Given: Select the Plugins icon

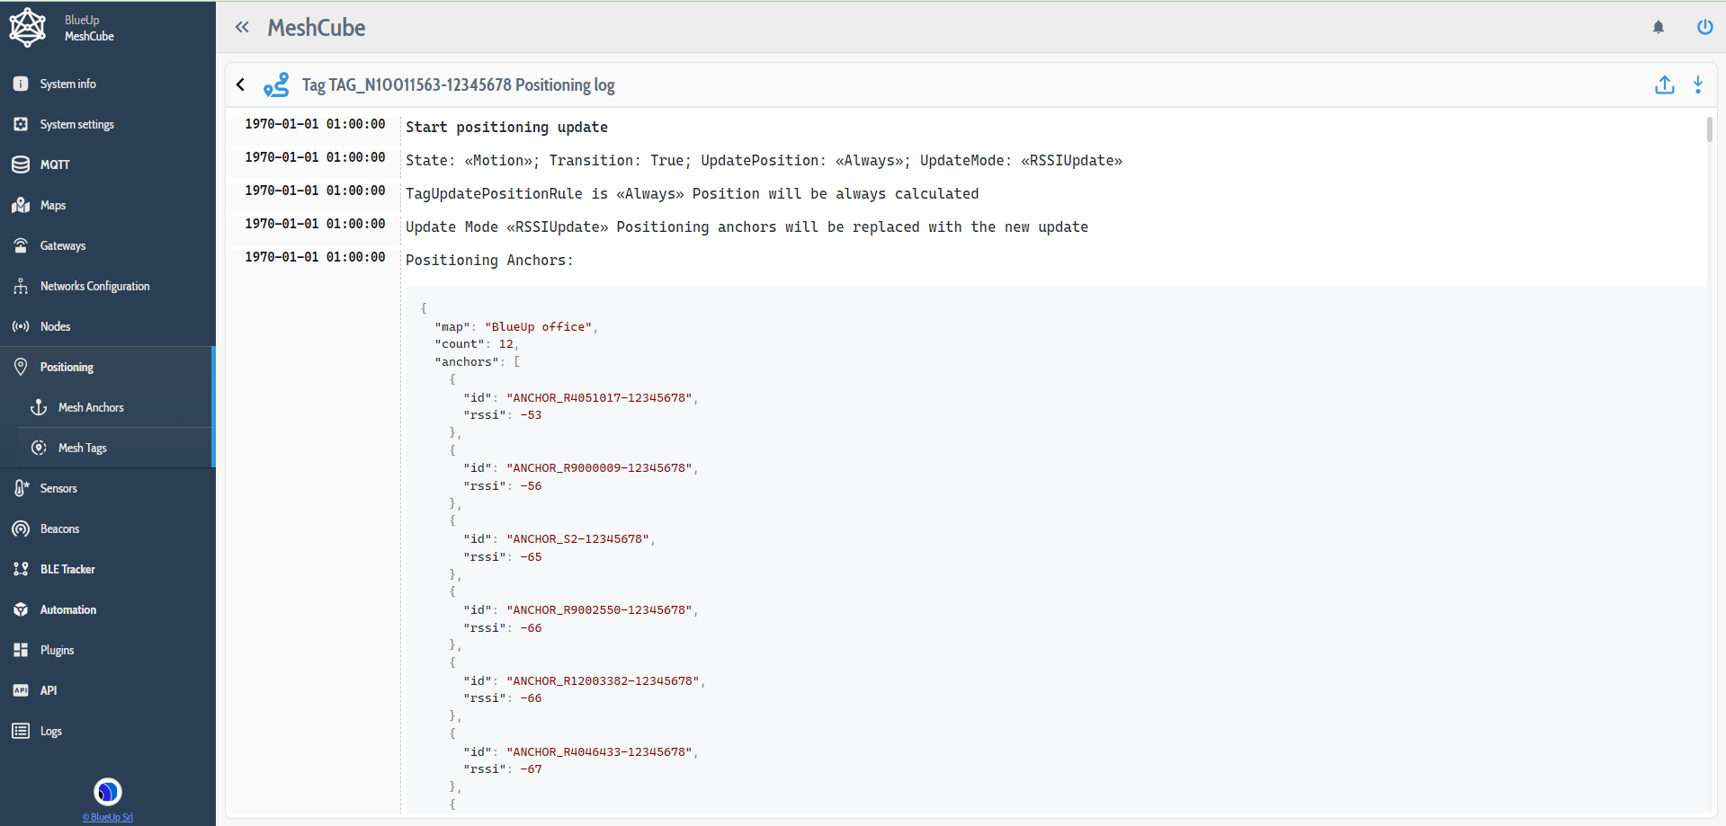Looking at the screenshot, I should point(20,650).
